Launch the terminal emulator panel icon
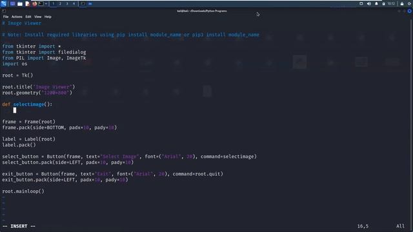Image resolution: width=413 pixels, height=232 pixels. tap(41, 4)
